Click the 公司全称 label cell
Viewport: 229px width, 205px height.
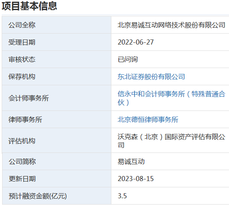[57, 25]
